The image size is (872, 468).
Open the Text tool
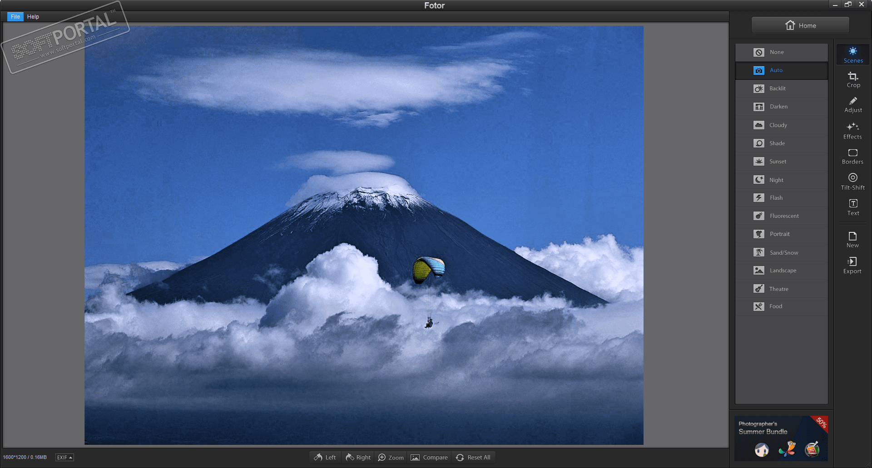click(x=853, y=207)
